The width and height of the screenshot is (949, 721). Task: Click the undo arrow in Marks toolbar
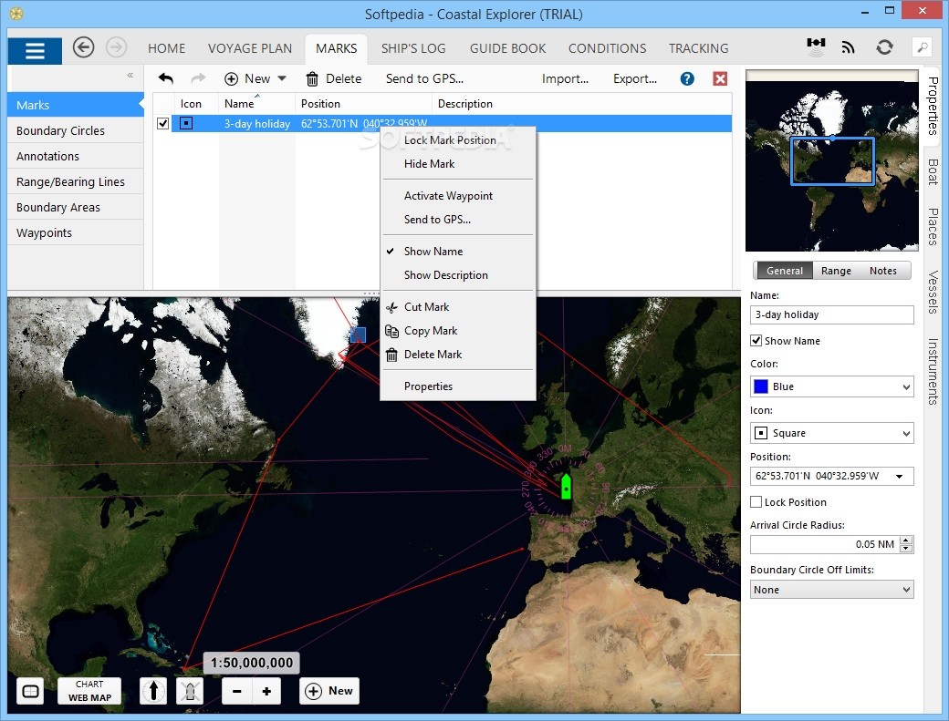coord(166,78)
